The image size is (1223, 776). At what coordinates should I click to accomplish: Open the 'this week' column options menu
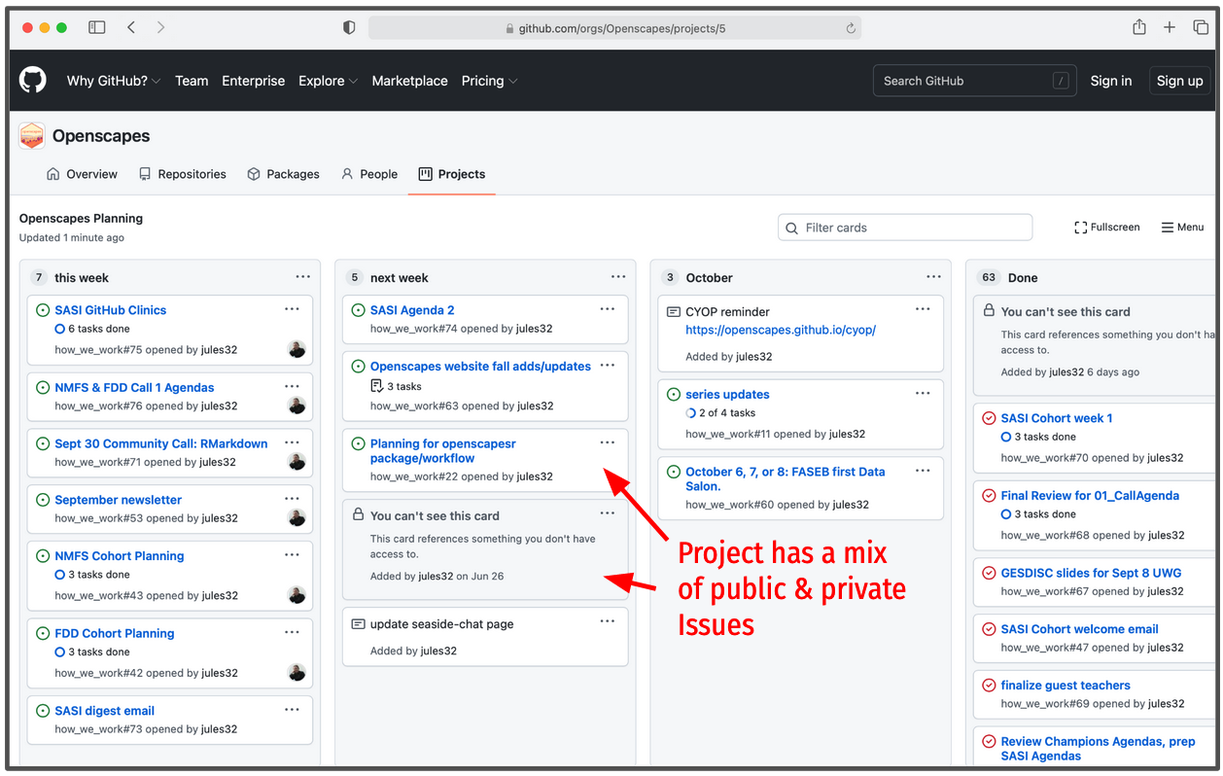(x=303, y=277)
